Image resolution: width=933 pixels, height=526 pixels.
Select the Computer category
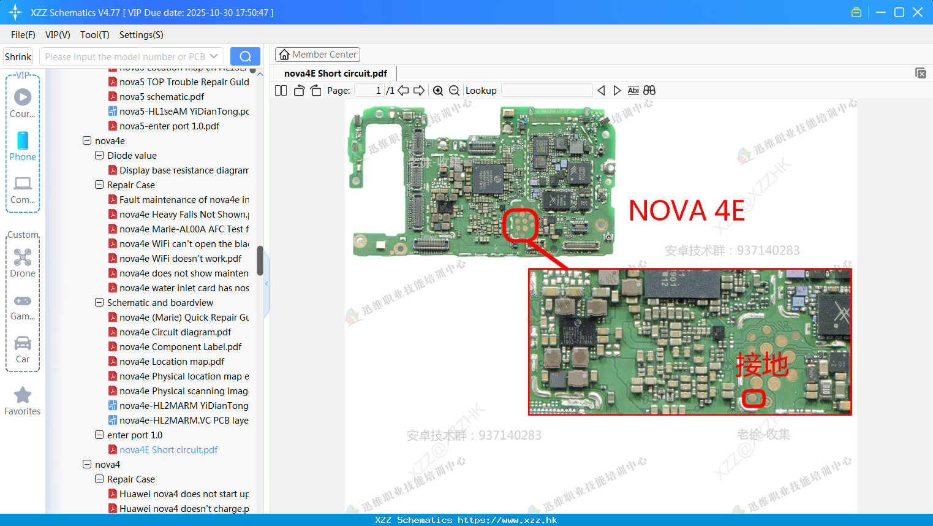[x=23, y=190]
